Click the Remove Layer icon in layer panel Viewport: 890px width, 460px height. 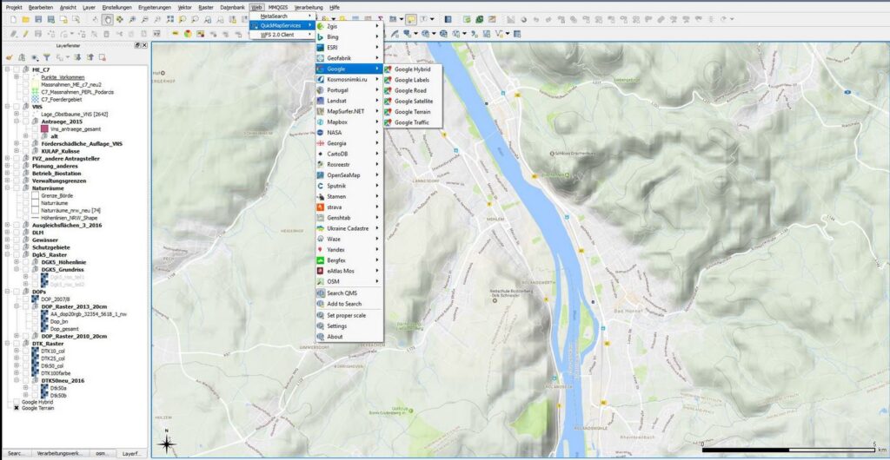(103, 57)
